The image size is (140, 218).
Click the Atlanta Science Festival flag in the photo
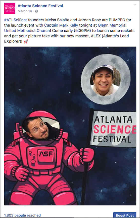[x=113, y=129]
